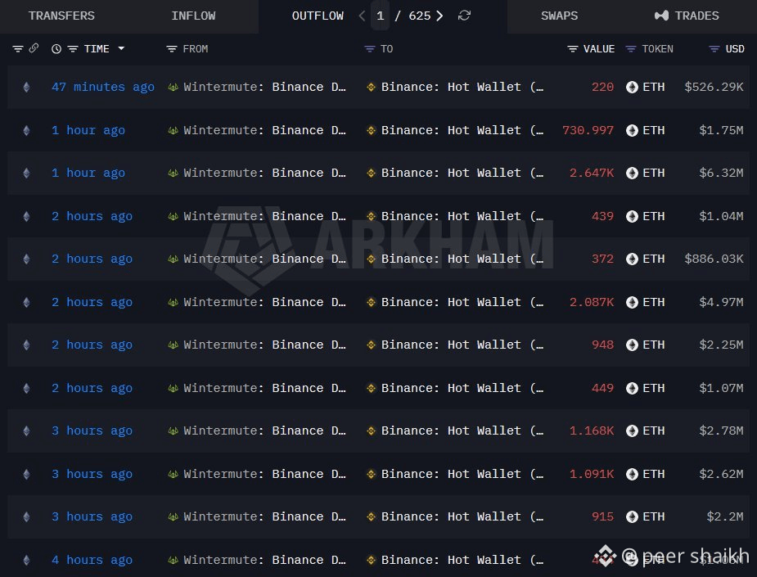Screen dimensions: 757x577
Task: Go to the next page arrow
Action: tap(439, 16)
